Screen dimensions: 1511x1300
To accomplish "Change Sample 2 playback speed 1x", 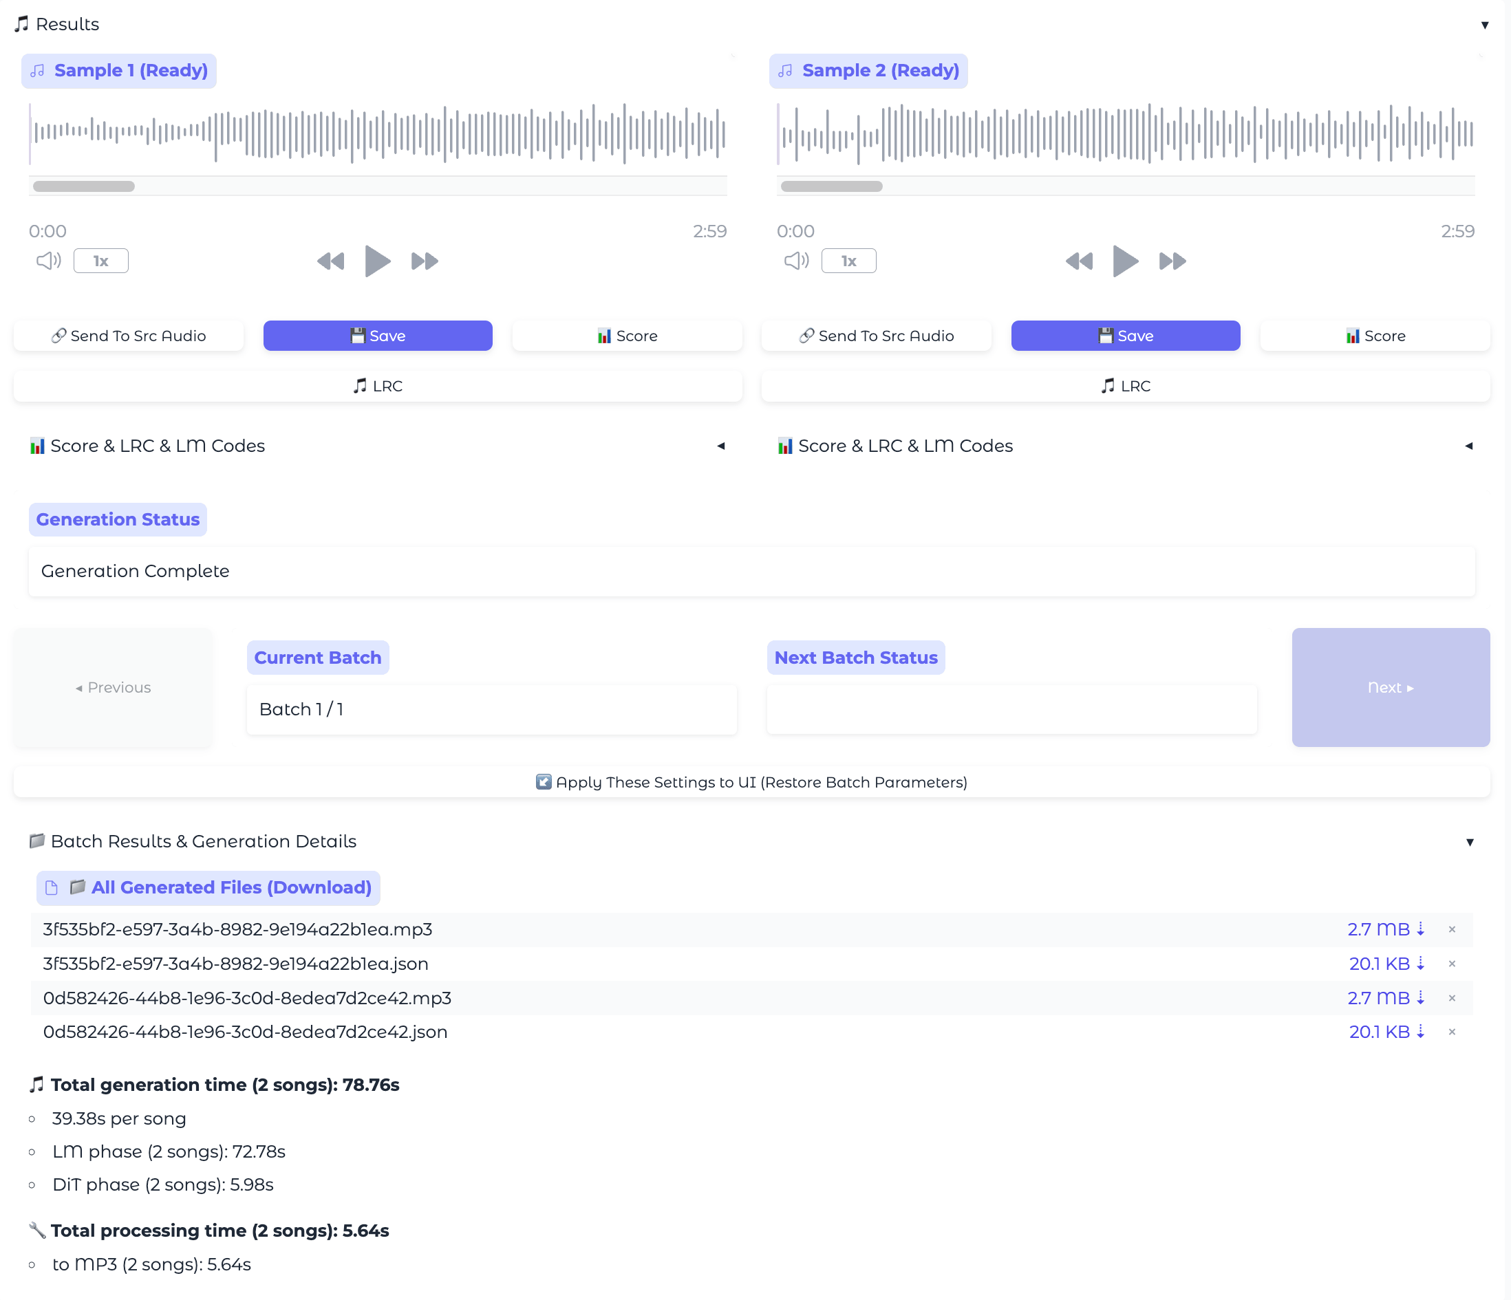I will tap(849, 261).
